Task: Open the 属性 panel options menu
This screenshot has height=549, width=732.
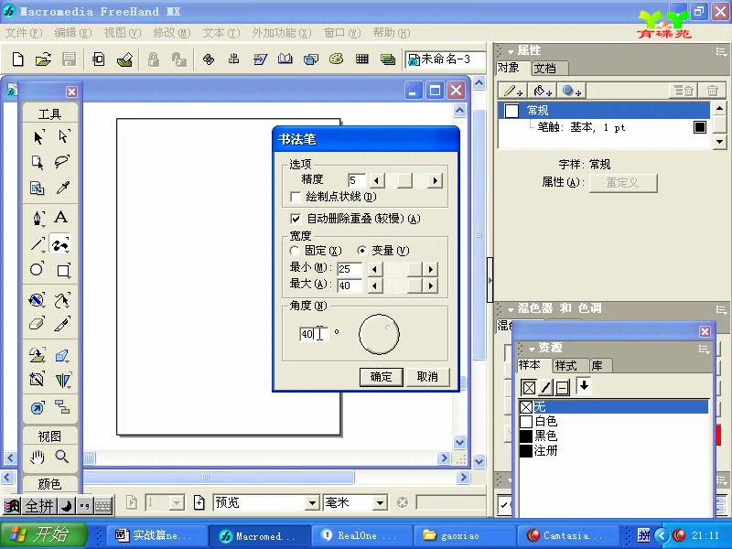Action: coord(721,51)
